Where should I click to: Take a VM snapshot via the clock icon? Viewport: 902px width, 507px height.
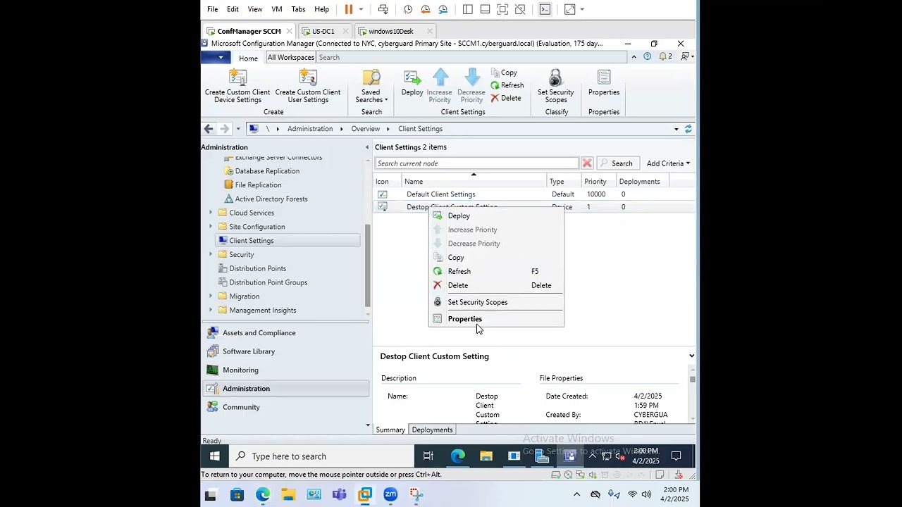pyautogui.click(x=408, y=9)
